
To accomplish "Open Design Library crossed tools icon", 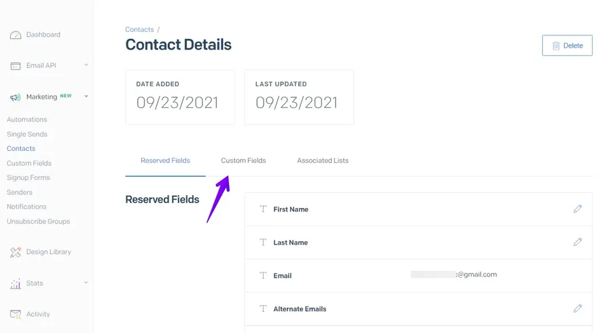I will (15, 252).
